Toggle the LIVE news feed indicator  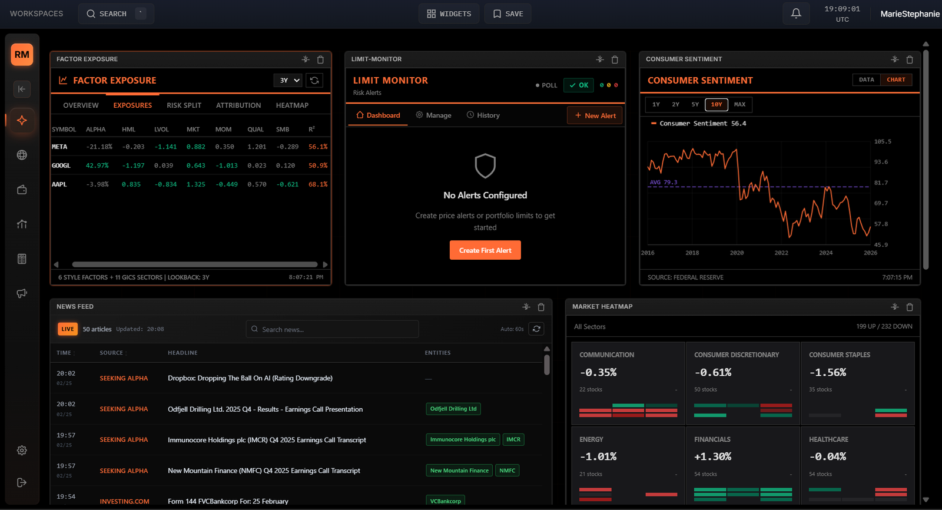68,329
